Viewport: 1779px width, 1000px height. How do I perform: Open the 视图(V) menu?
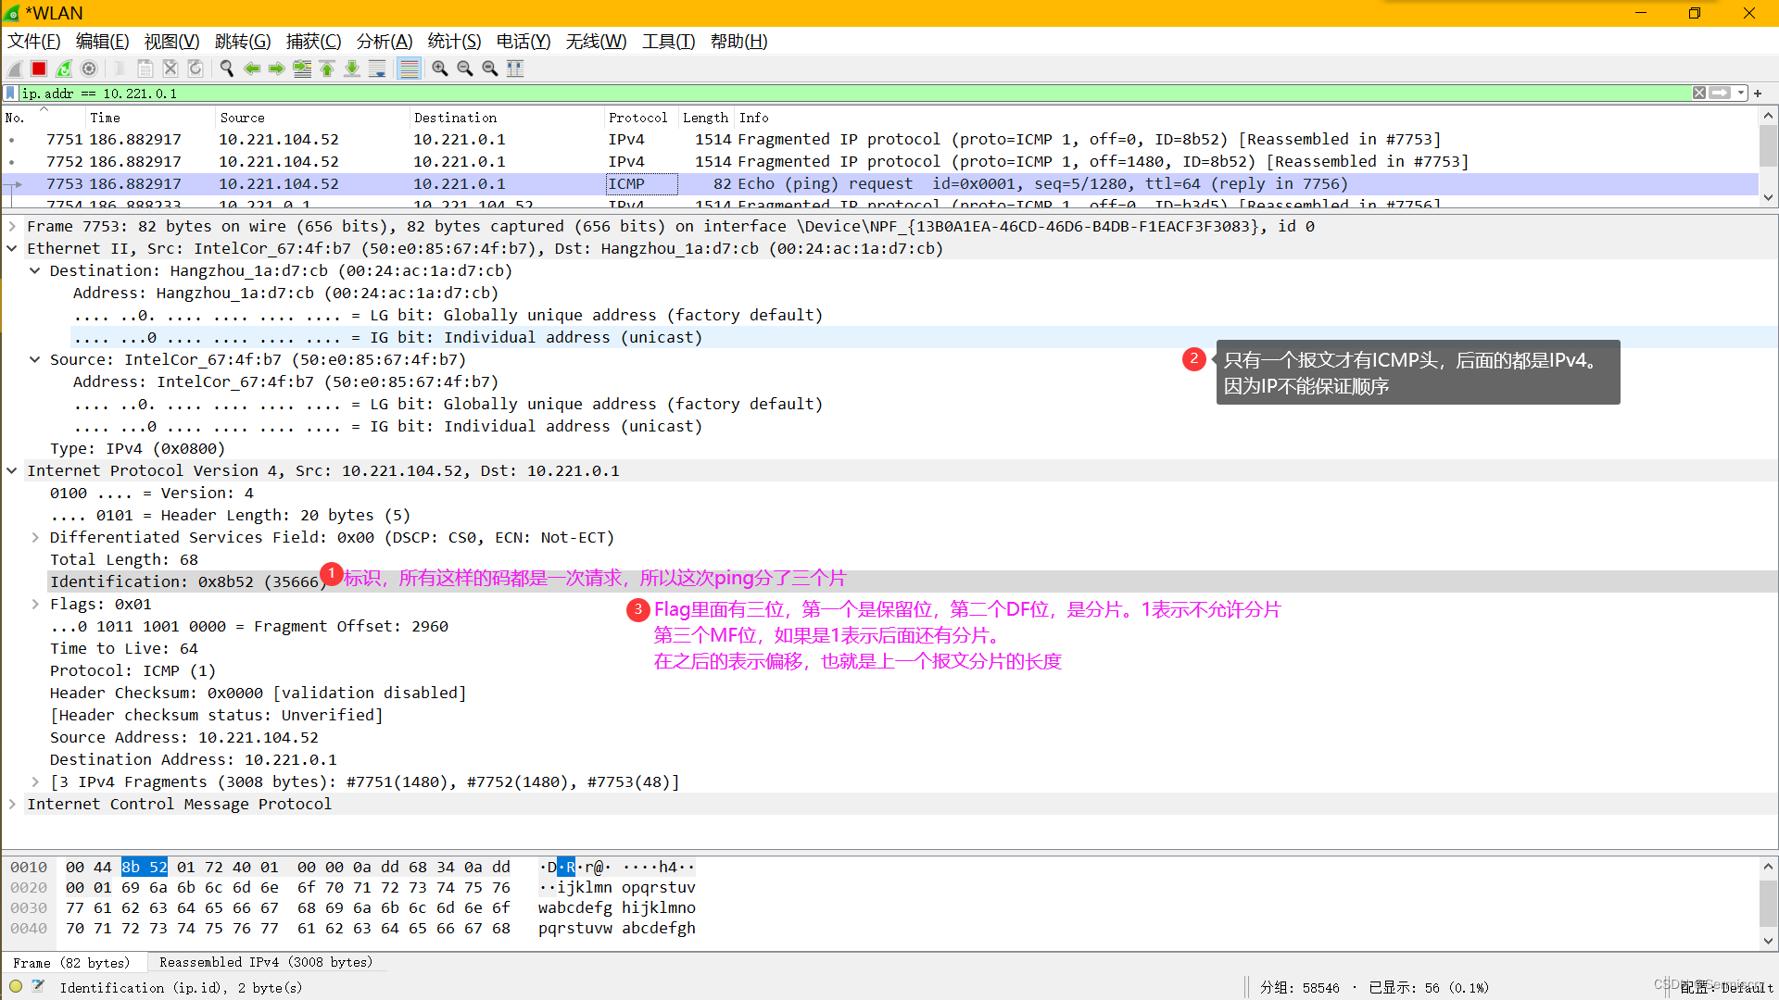(x=171, y=42)
